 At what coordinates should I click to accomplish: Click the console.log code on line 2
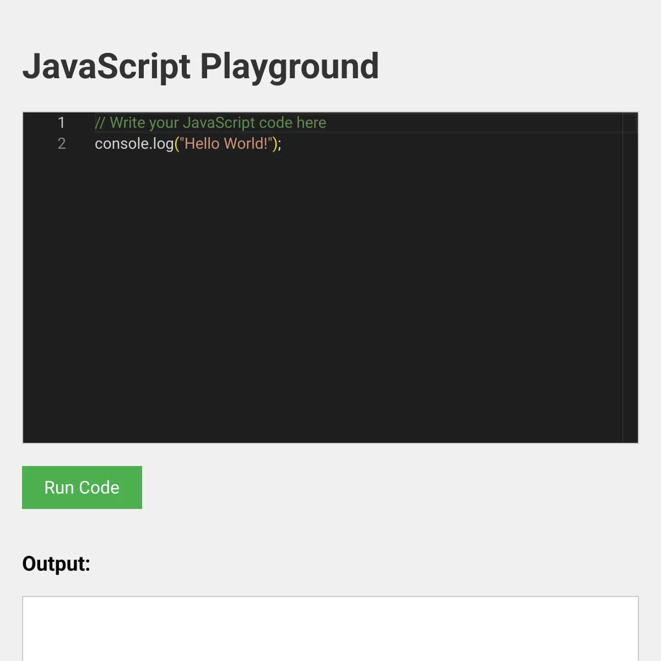[x=188, y=144]
